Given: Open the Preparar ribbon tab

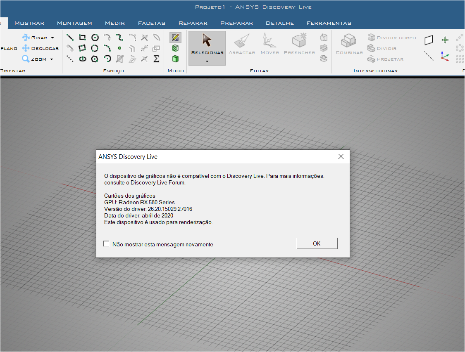Looking at the screenshot, I should tap(236, 23).
